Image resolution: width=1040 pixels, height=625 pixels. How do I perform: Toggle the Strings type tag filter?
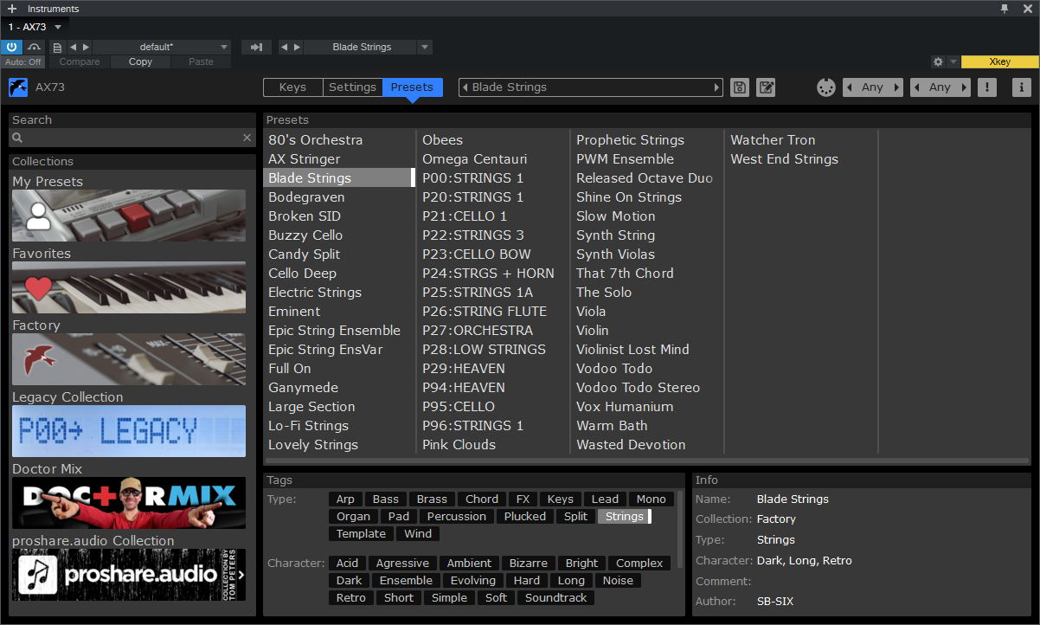624,517
